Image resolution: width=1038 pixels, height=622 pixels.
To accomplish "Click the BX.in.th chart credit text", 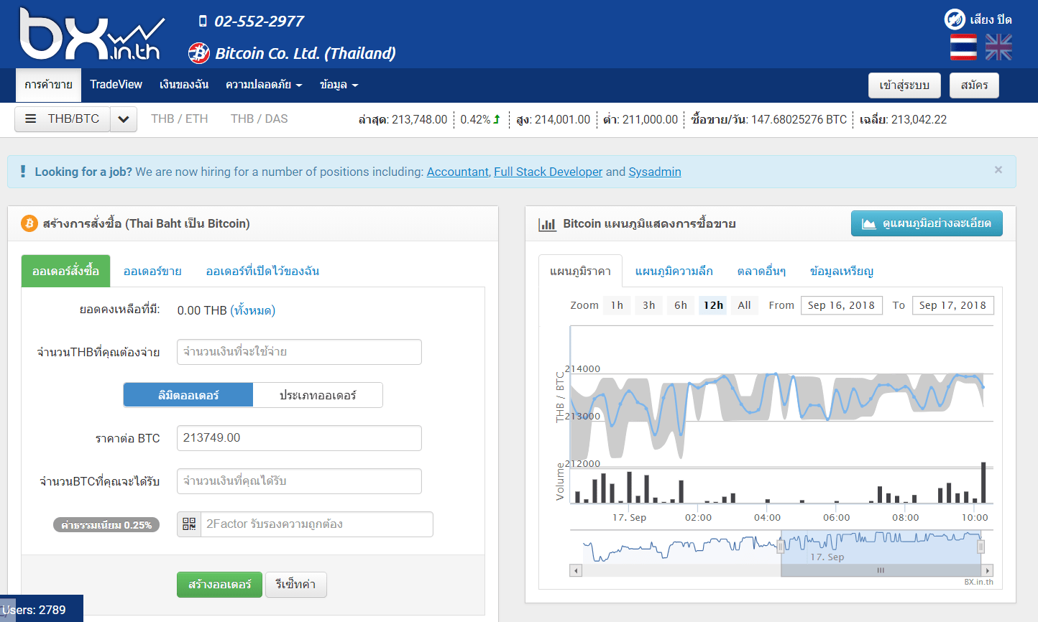I will pyautogui.click(x=978, y=582).
